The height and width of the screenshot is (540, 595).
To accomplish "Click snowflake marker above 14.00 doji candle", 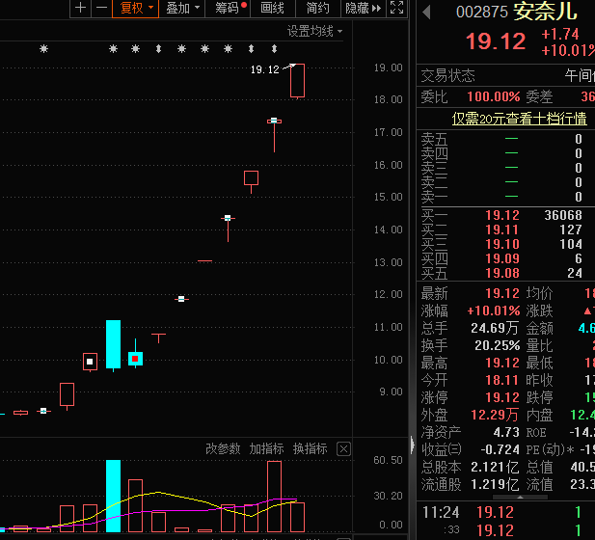I will tap(228, 49).
